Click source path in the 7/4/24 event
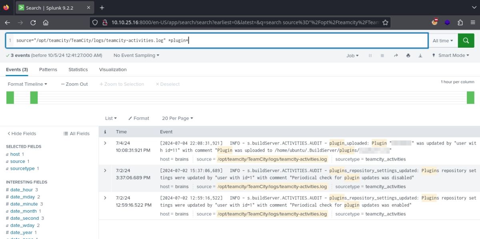The image size is (480, 239). (272, 159)
